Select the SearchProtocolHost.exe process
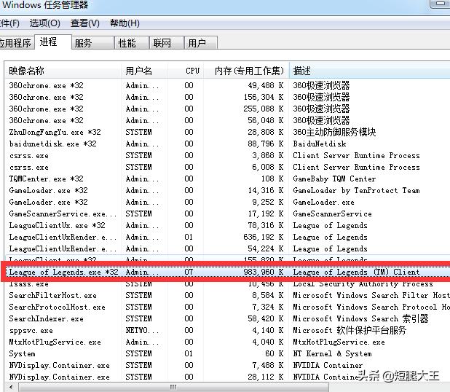Screen dimensions: 450x392 (228, 307)
